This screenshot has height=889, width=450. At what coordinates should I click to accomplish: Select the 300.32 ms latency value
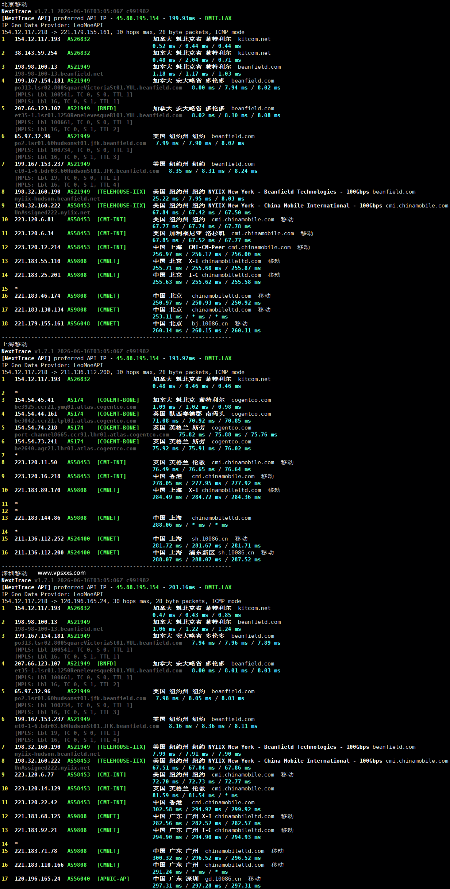coord(167,858)
